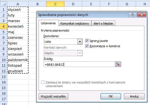Click the cell containing listopad

tap(18, 65)
